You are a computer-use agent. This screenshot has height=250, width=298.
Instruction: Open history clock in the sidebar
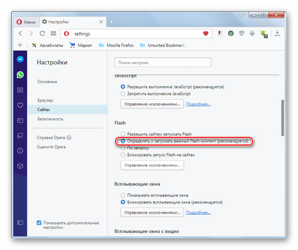pos(20,150)
